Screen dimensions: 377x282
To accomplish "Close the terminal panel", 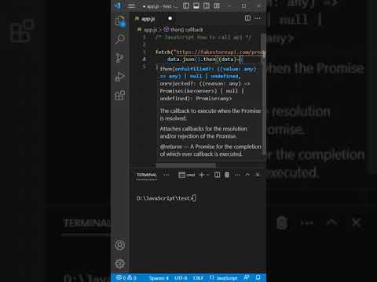I will pos(258,175).
